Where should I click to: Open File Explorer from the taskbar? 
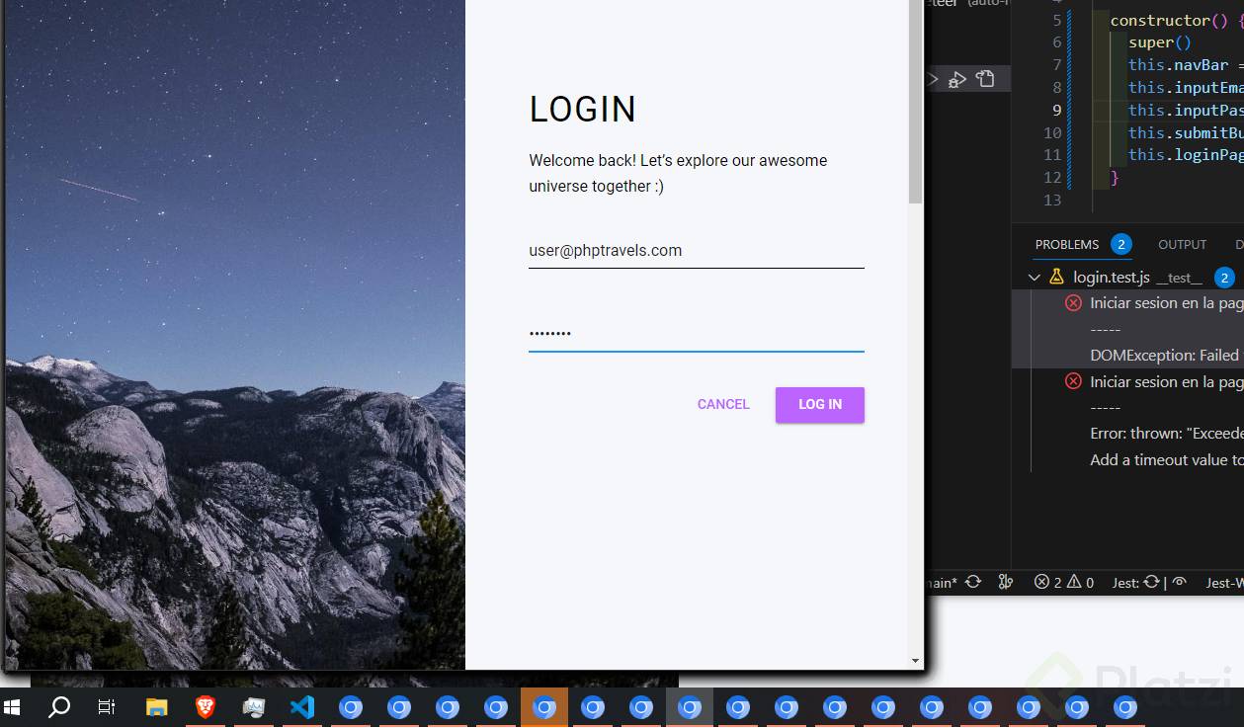tap(157, 707)
